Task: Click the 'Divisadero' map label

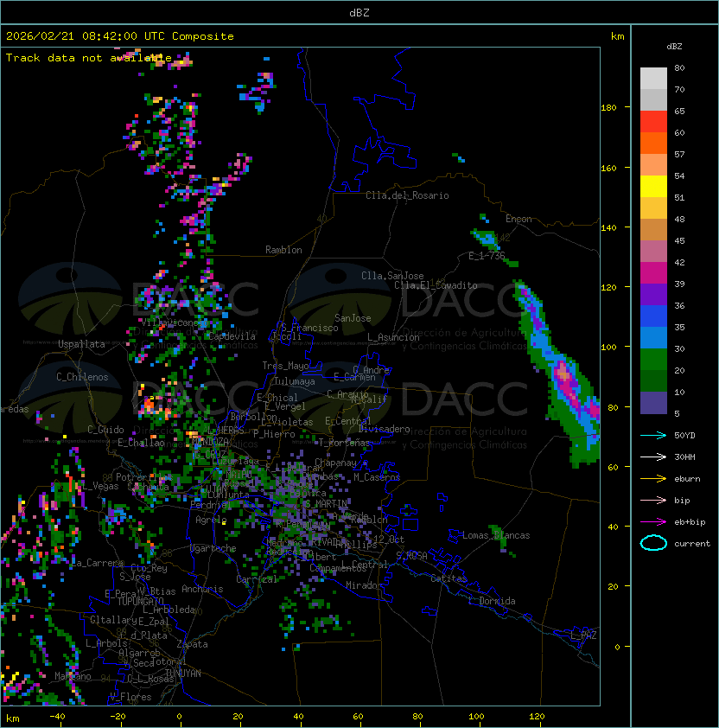Action: [x=384, y=429]
